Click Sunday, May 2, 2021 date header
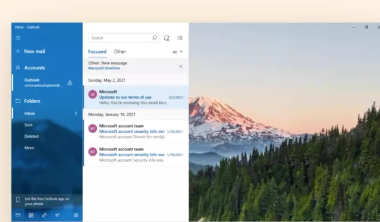 pyautogui.click(x=107, y=80)
